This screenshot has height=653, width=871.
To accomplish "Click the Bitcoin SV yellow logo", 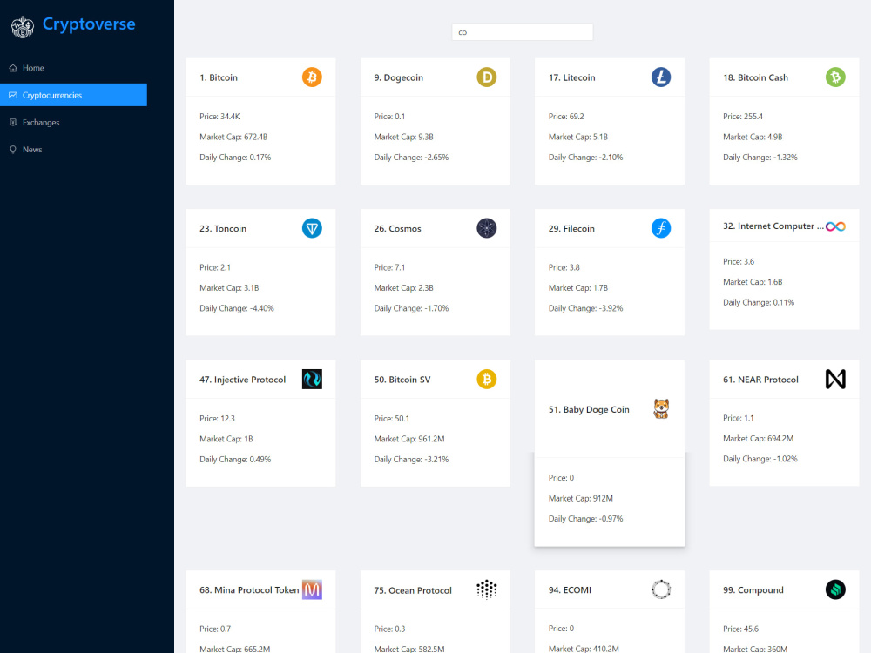I will 487,380.
